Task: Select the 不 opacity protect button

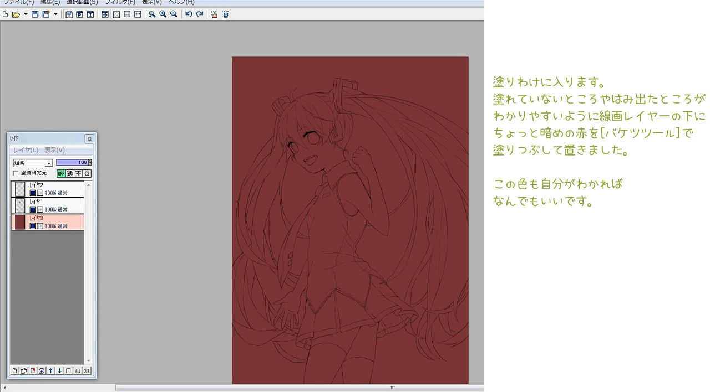Action: [x=78, y=173]
